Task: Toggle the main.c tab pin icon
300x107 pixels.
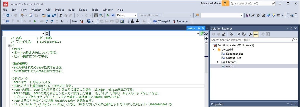Action: point(199,28)
